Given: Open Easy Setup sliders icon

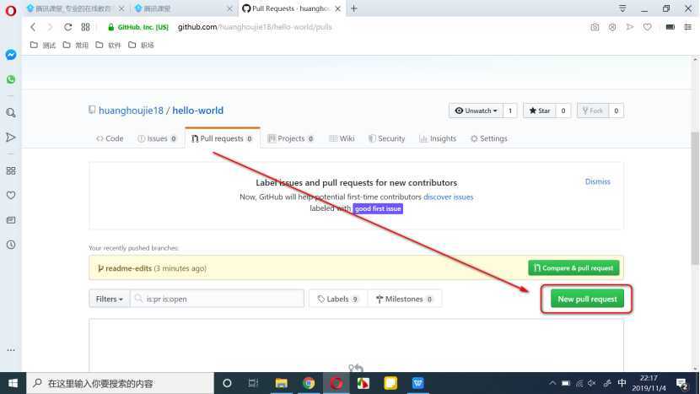Looking at the screenshot, I should 687,27.
